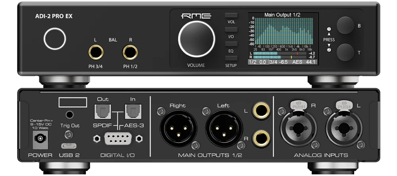Click rotary encoder knob T
397x176 pixels.
(345, 52)
